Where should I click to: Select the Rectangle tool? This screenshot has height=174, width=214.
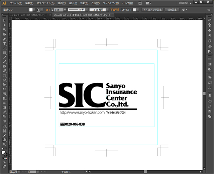pyautogui.click(x=4, y=53)
